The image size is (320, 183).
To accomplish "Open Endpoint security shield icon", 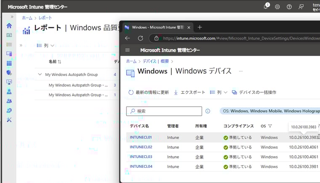I will pos(9,73).
